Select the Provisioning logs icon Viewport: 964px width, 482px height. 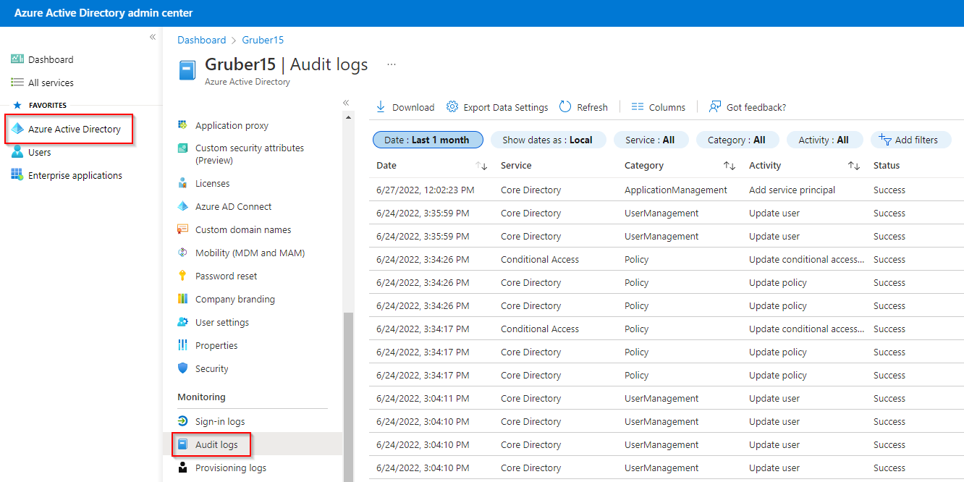(x=182, y=468)
